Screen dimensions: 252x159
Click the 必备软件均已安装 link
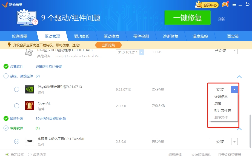(x=49, y=66)
